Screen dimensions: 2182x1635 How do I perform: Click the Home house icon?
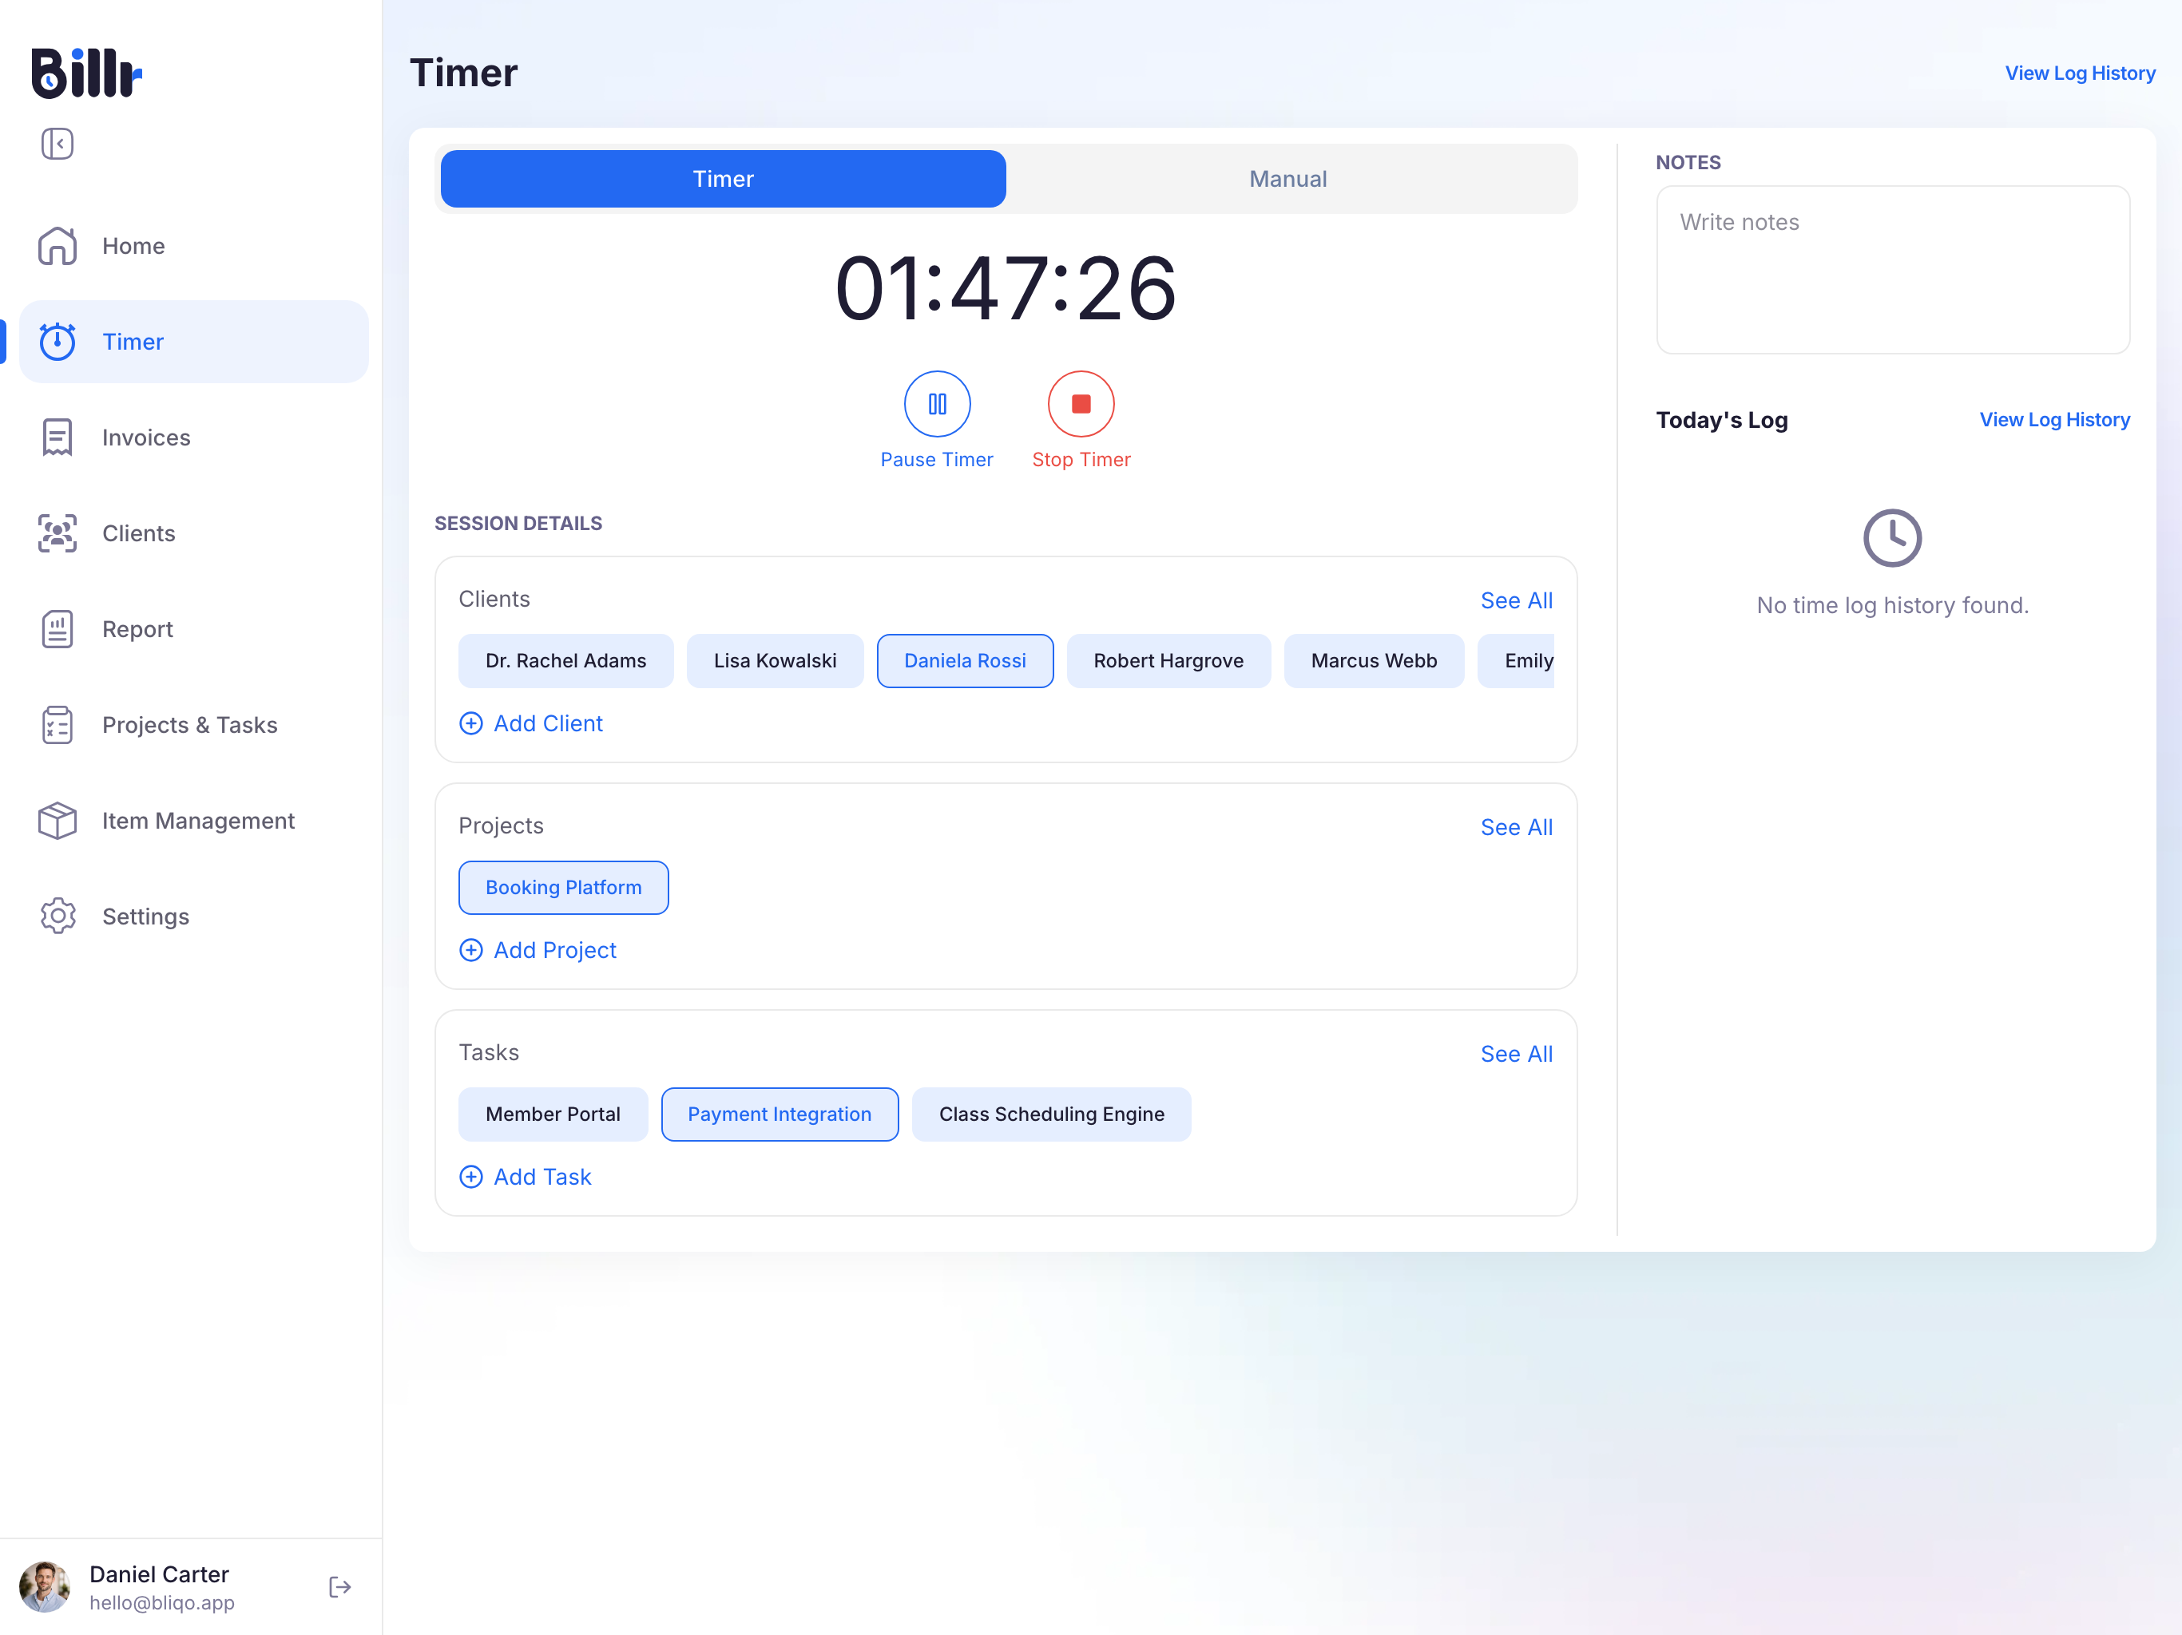coord(58,246)
